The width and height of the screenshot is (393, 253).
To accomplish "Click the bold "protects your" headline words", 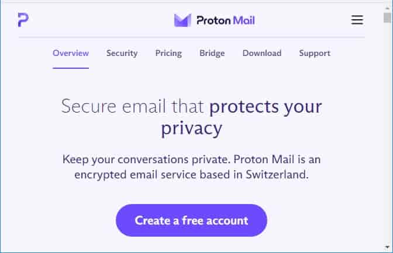I will 266,107.
